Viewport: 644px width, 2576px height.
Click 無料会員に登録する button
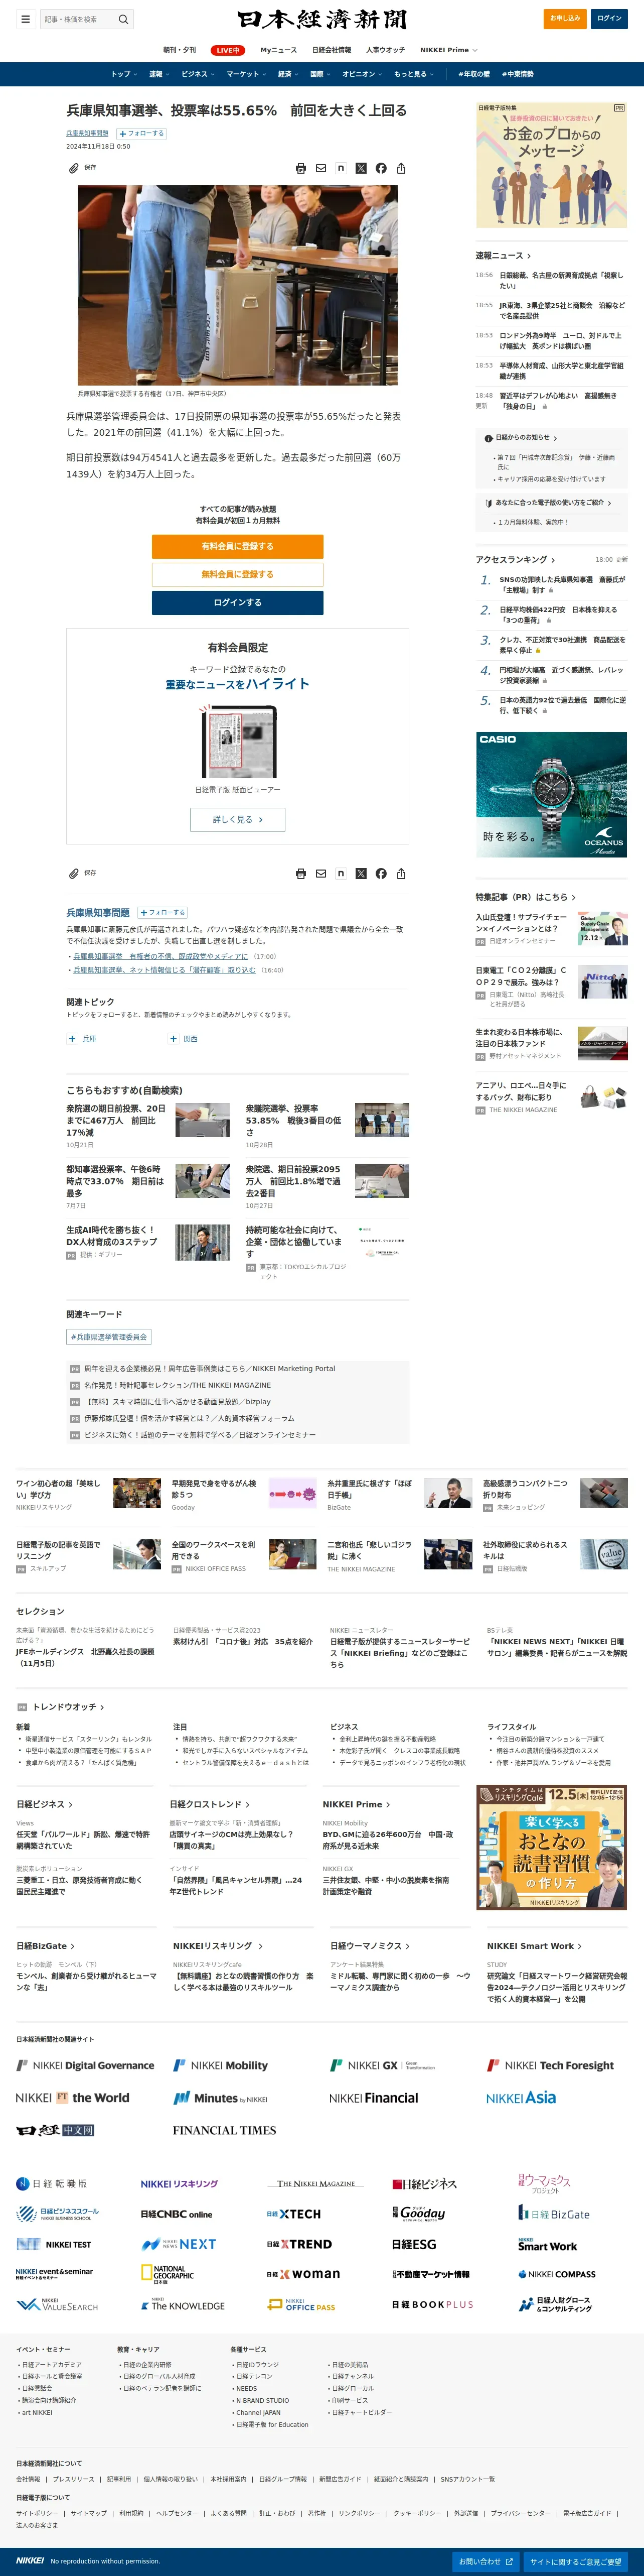(x=238, y=574)
